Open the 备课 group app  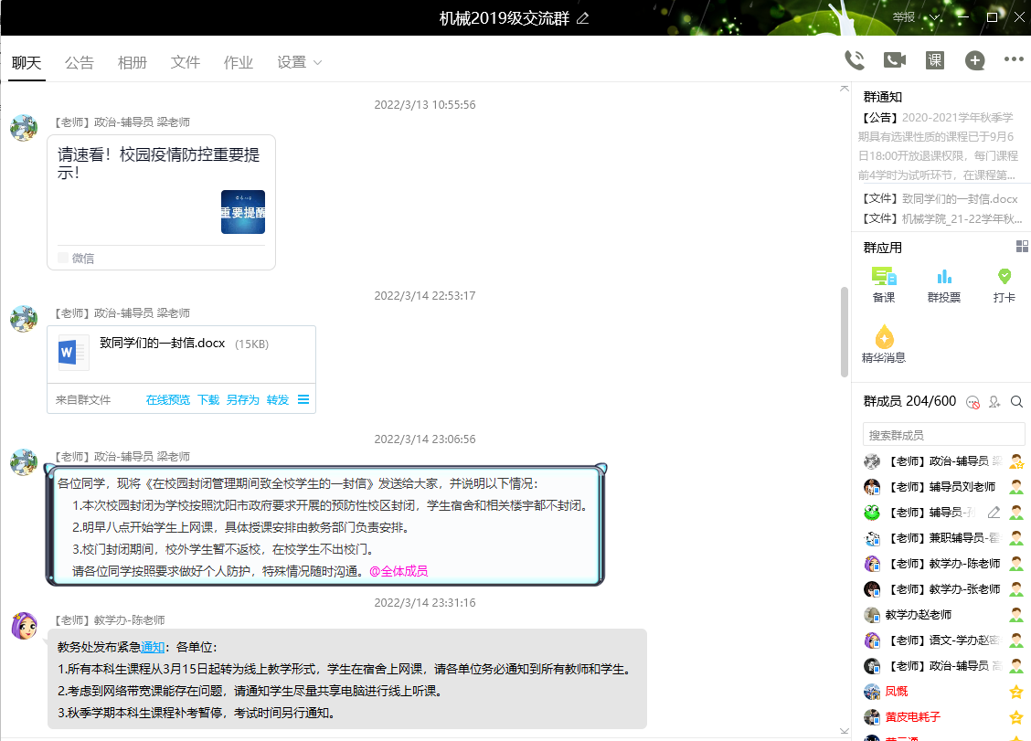click(884, 284)
